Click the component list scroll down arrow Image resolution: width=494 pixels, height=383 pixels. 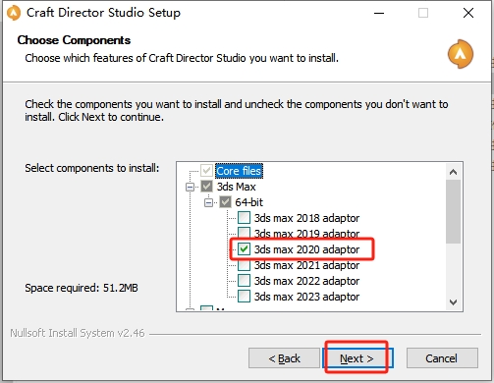click(454, 302)
